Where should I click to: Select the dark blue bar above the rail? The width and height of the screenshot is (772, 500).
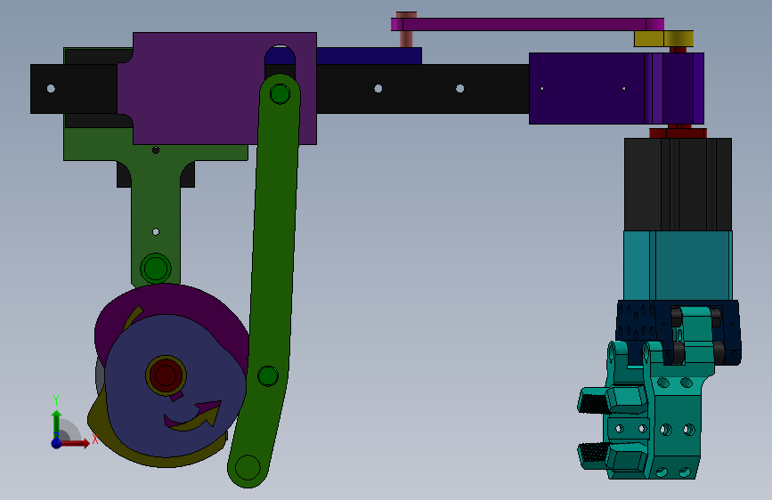(369, 56)
